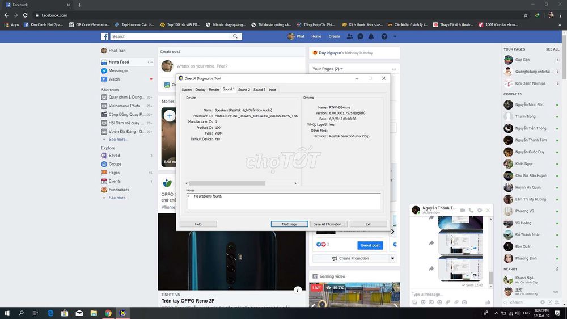Switch to the Display tab in DirectX tool
This screenshot has width=567, height=319.
point(200,90)
